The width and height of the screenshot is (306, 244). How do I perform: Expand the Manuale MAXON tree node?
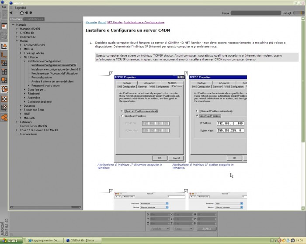tap(17, 29)
